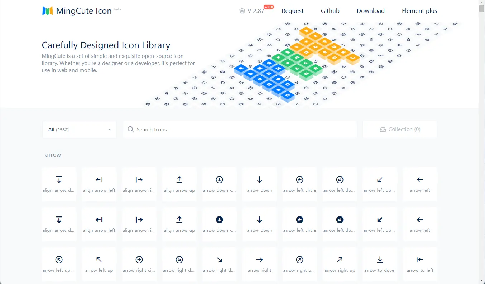Open the V 2.87 version changelog

(x=252, y=11)
